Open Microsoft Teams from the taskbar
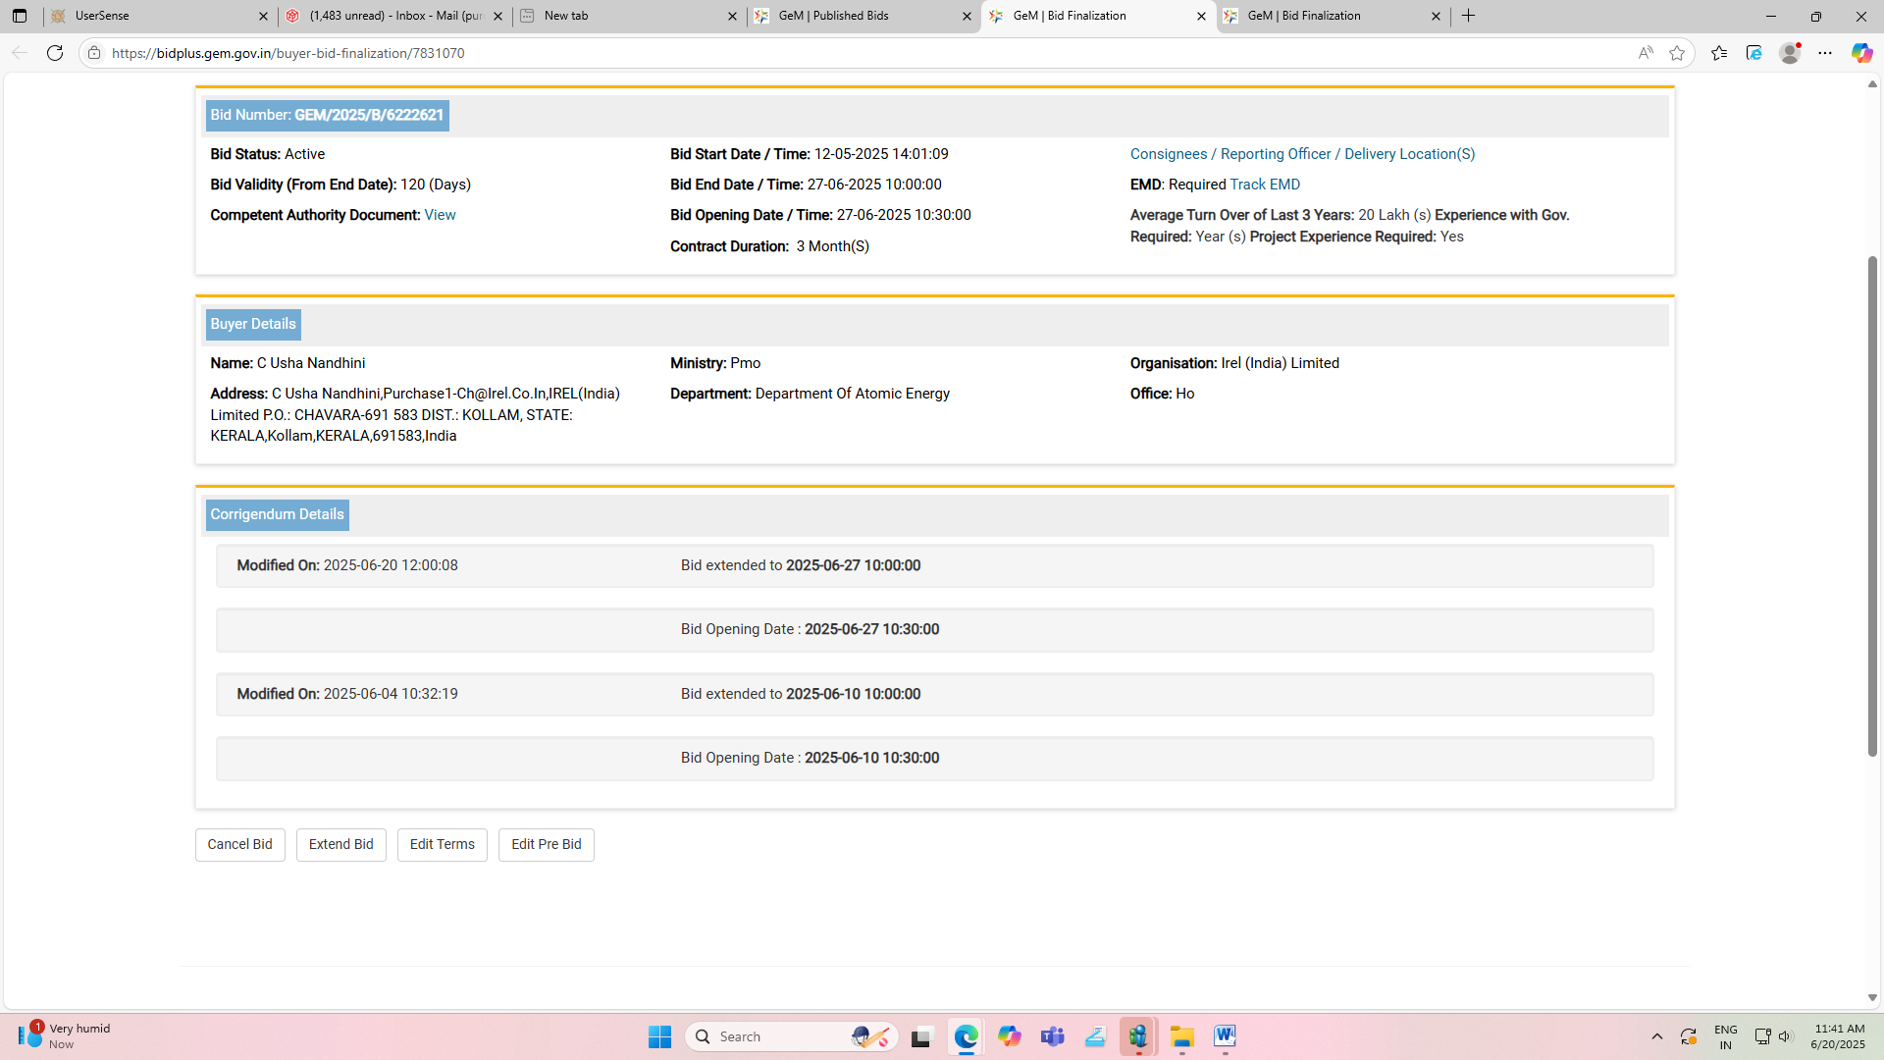The width and height of the screenshot is (1884, 1060). pyautogui.click(x=1053, y=1036)
